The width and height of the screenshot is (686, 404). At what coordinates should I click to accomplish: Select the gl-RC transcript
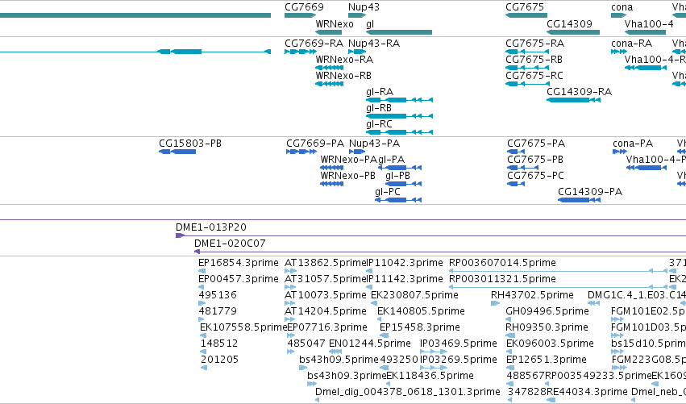coord(379,124)
